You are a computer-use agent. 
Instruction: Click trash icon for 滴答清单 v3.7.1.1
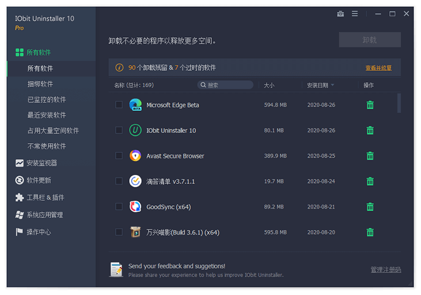click(x=370, y=181)
